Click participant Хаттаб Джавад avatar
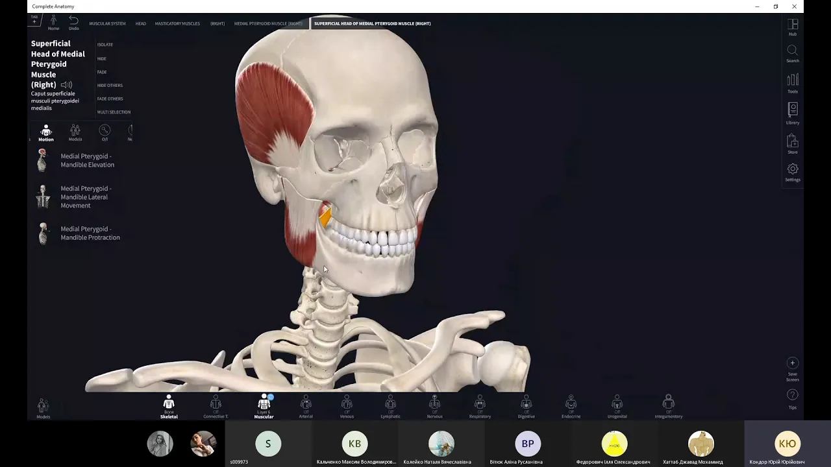This screenshot has width=831, height=467. 701,444
